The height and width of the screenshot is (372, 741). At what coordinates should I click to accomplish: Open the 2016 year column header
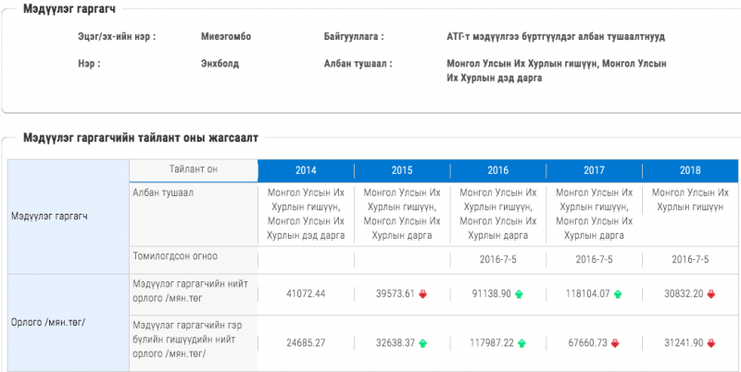click(x=498, y=171)
